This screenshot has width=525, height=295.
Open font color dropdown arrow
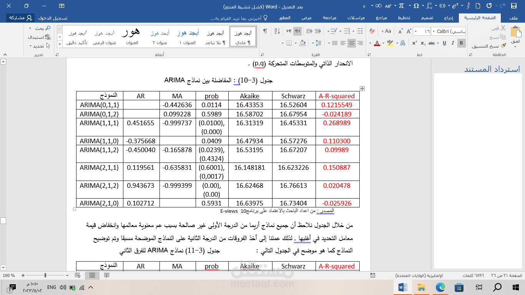[x=370, y=43]
